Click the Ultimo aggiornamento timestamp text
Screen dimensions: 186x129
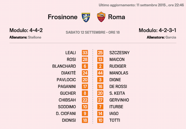coord(141,5)
